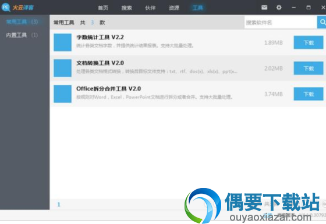Switch to the 首页 tab
The height and width of the screenshot is (224, 326).
click(x=103, y=8)
